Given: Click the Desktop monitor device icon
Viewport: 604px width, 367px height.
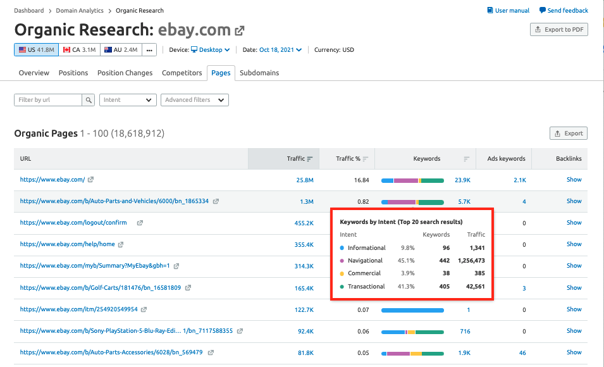Looking at the screenshot, I should 194,49.
